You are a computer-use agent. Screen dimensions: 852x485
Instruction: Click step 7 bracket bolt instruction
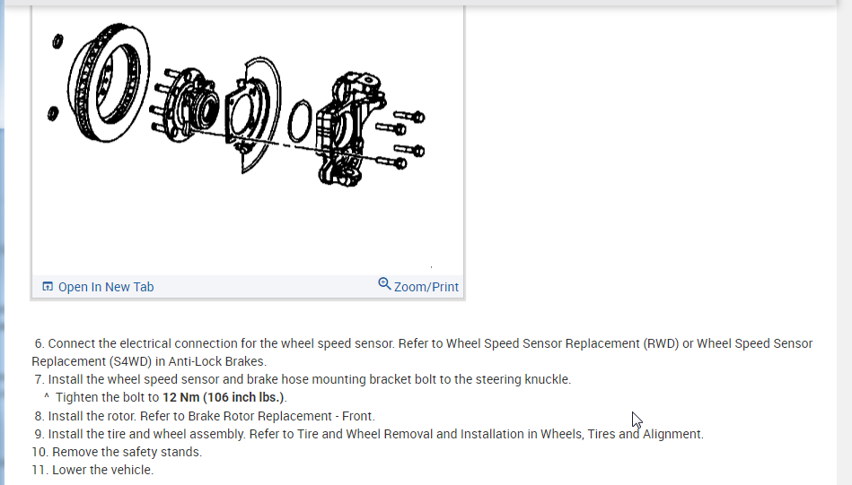(303, 379)
